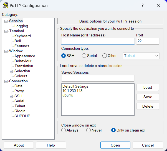Select the Connection category
The width and height of the screenshot is (167, 151).
[18, 81]
